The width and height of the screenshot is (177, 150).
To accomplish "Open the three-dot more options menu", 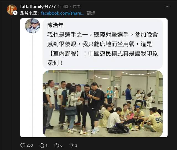I will [168, 7].
